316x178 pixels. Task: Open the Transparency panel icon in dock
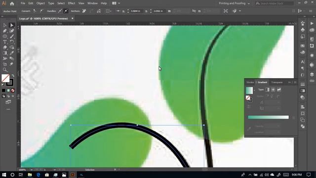[x=303, y=97]
